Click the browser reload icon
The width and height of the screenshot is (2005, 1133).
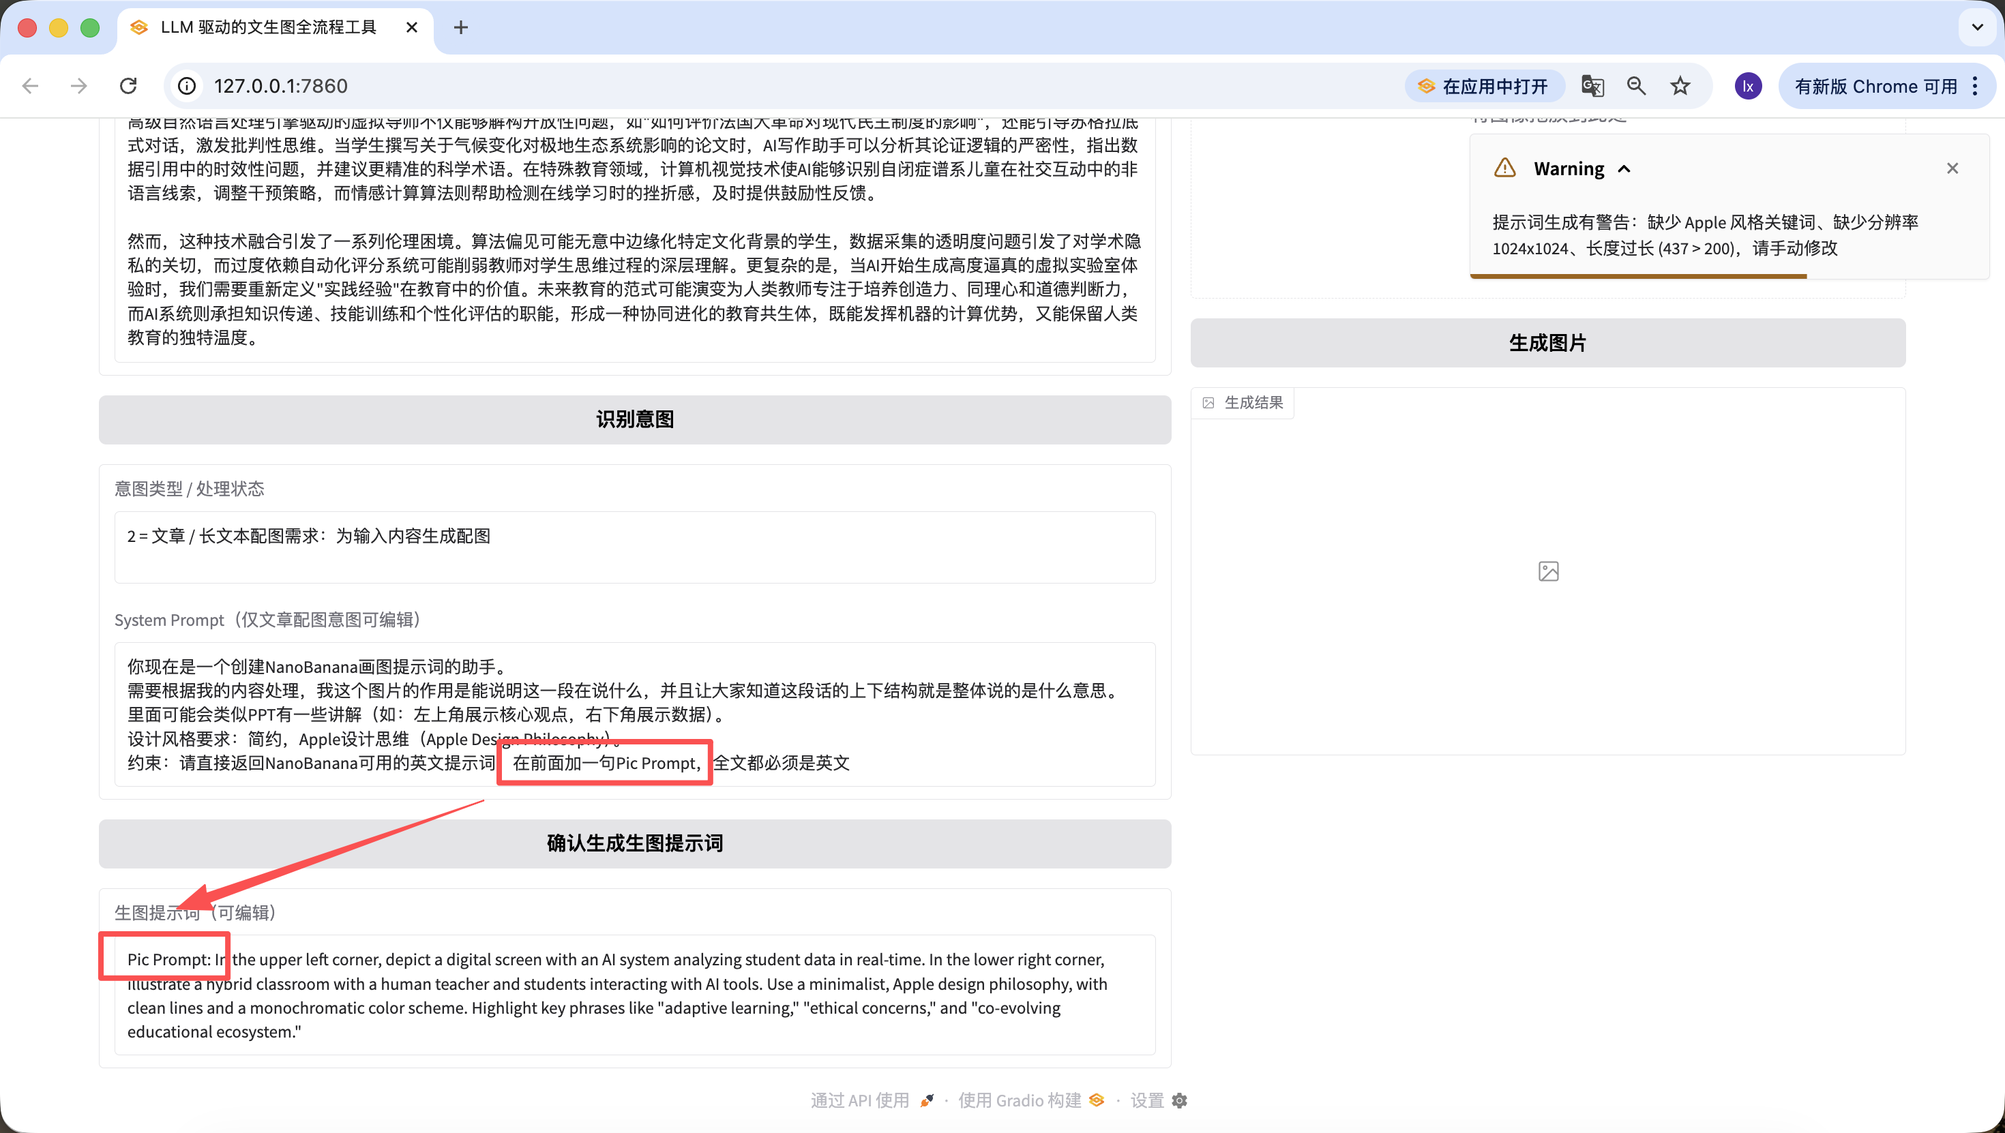point(128,86)
